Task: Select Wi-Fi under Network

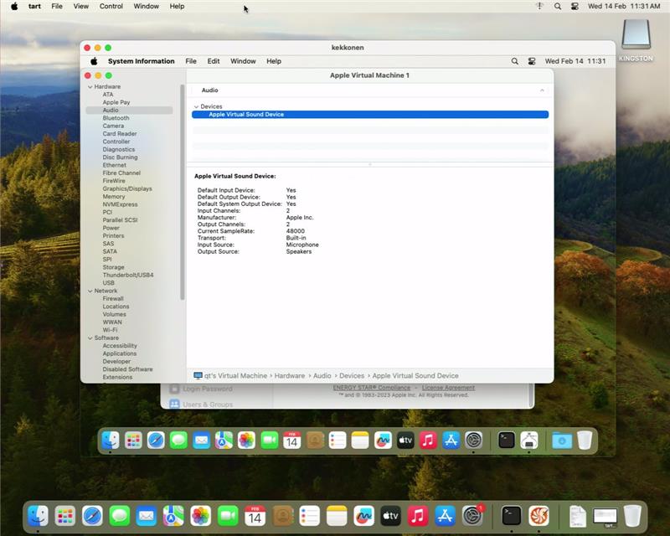Action: [110, 330]
